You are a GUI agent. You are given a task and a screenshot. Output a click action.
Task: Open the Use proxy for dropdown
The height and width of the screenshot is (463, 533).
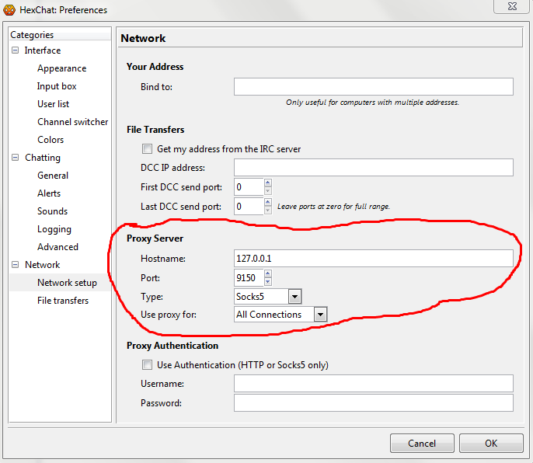[320, 315]
